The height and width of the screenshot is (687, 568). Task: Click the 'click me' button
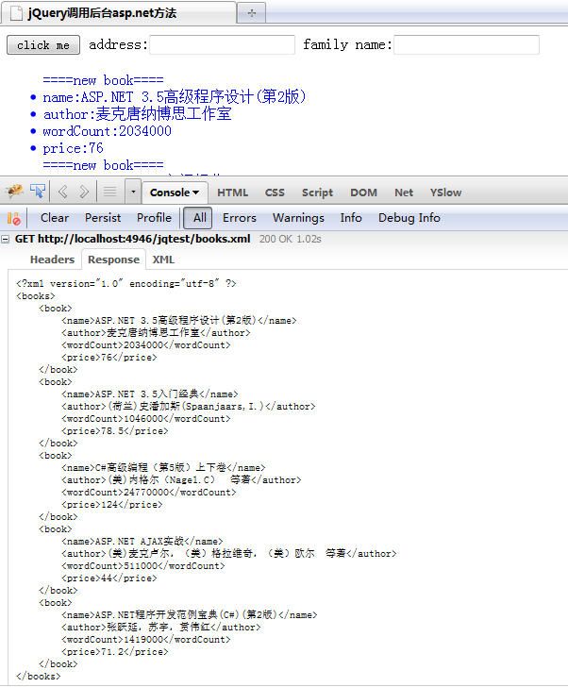tap(43, 45)
